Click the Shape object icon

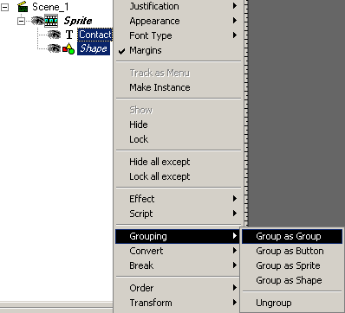68,48
